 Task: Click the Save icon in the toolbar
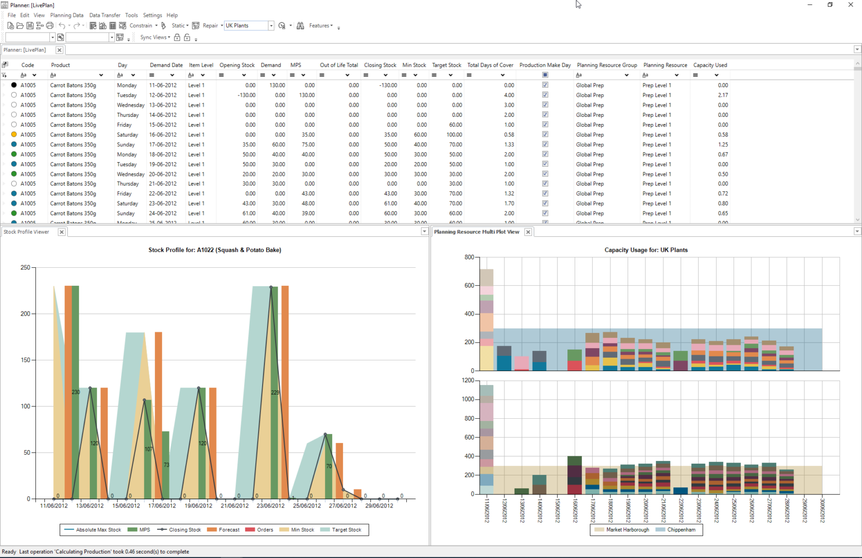(x=30, y=26)
